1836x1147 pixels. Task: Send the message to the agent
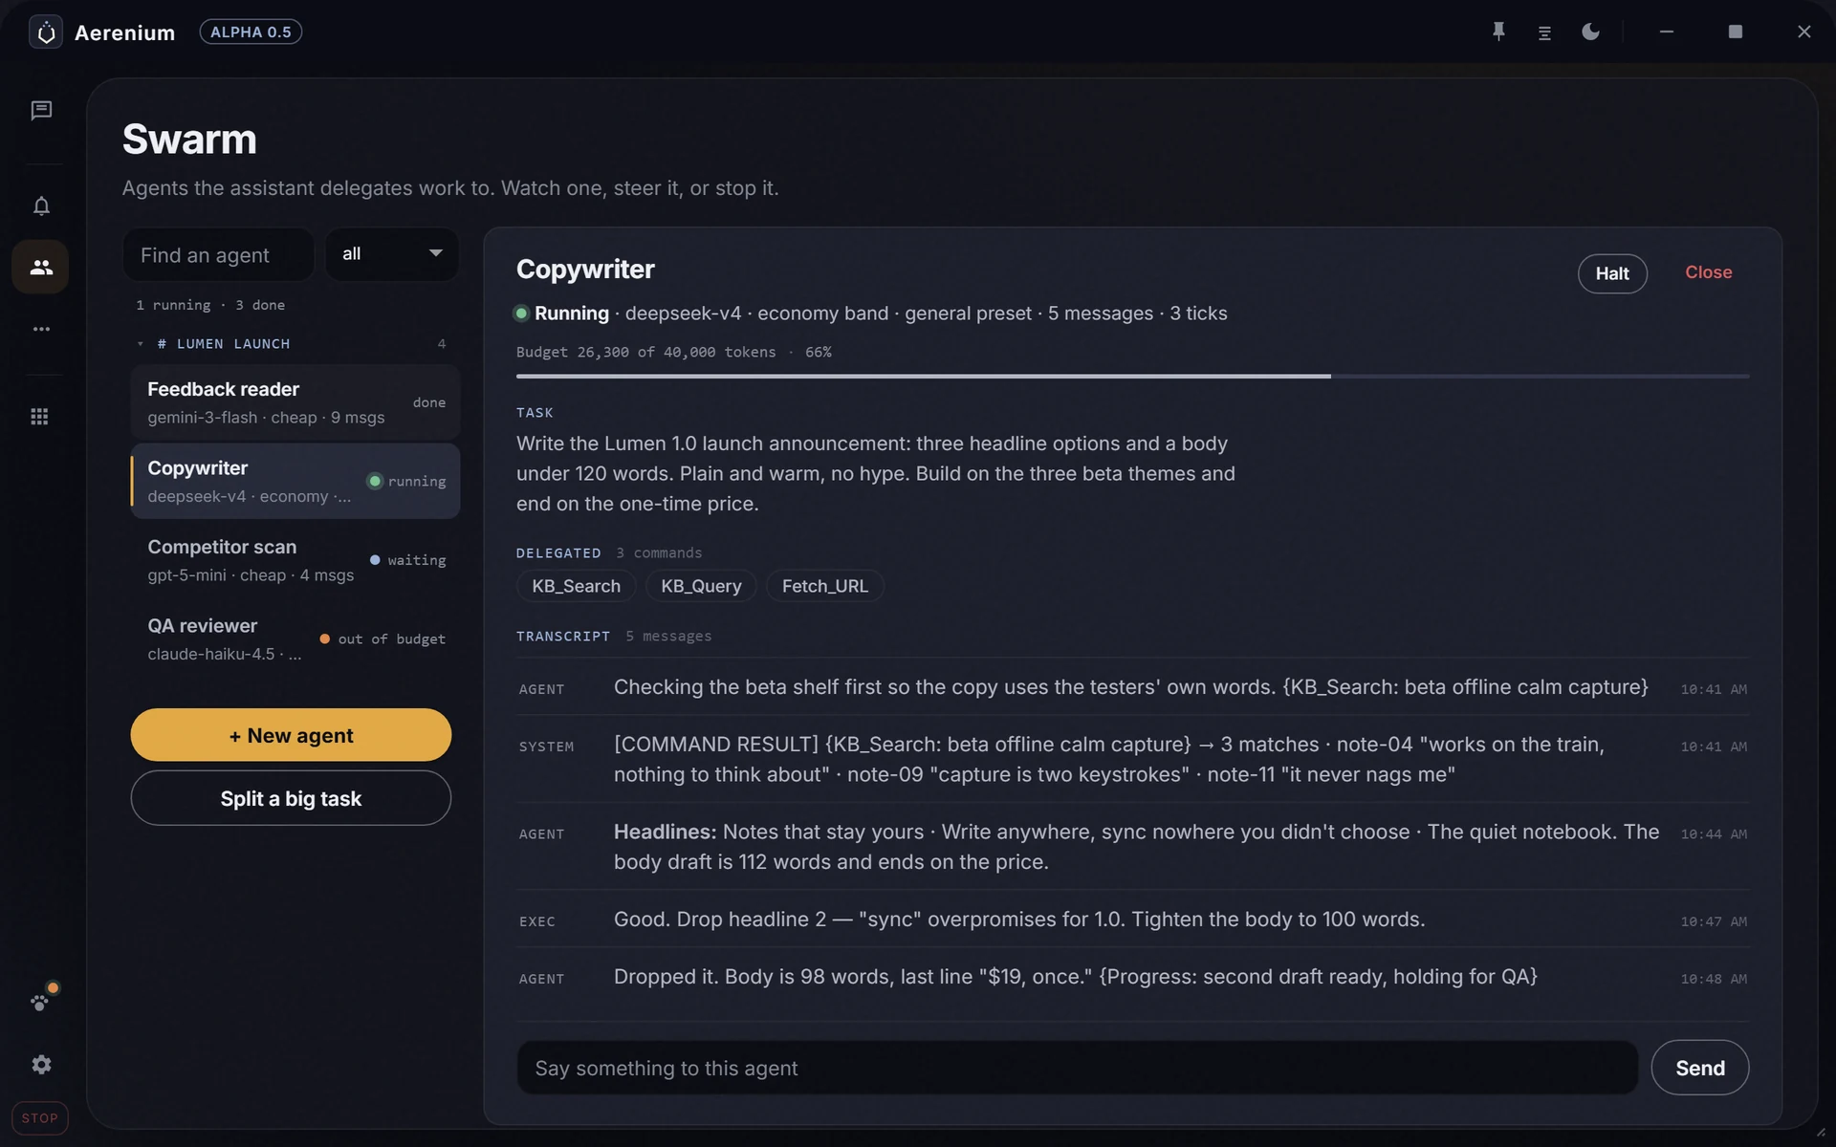1699,1068
